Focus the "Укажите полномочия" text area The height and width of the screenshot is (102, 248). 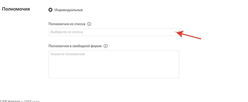click(x=114, y=64)
